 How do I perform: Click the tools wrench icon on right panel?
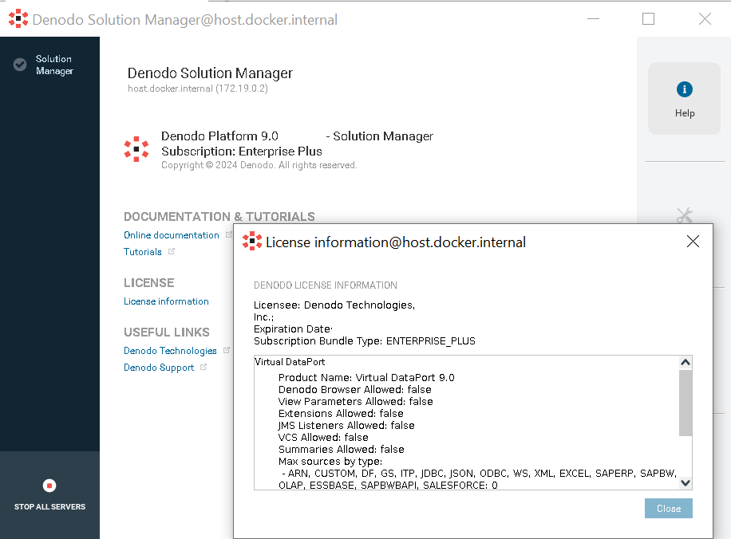coord(685,215)
